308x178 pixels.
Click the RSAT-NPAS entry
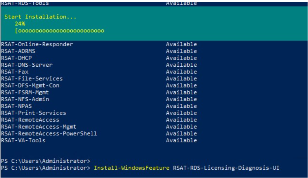16,106
